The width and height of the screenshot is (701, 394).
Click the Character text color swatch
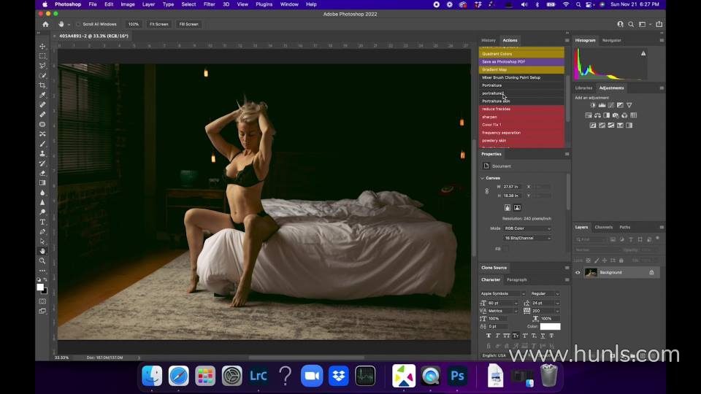click(550, 326)
